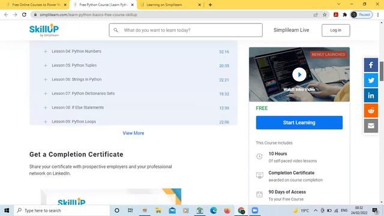This screenshot has height=216, width=384.
Task: Close the Learning on Simplilearn tab
Action: pos(199,5)
